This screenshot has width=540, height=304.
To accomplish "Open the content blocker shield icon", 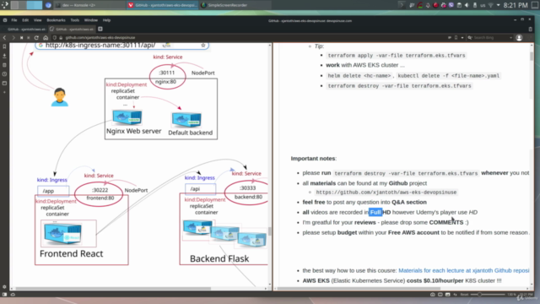I will click(54, 37).
